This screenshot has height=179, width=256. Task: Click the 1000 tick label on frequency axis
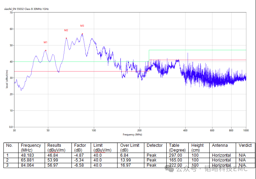(245, 130)
